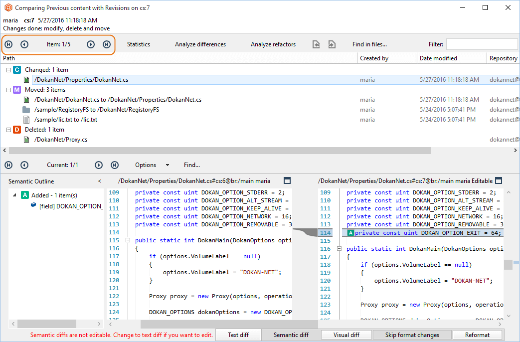Open the Options menu
The height and width of the screenshot is (342, 520).
pyautogui.click(x=145, y=165)
